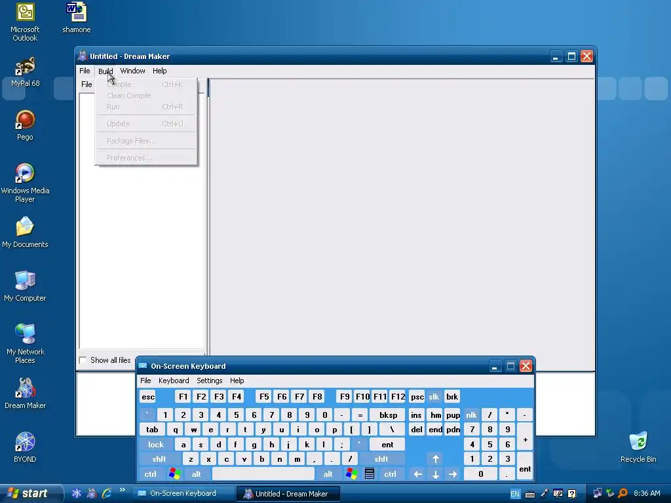
Task: Click the 8:36 AM taskbar clock
Action: click(x=647, y=493)
